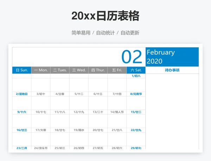Click the 日 Sun. column header
Screen dimensions: 211x161
(22, 70)
